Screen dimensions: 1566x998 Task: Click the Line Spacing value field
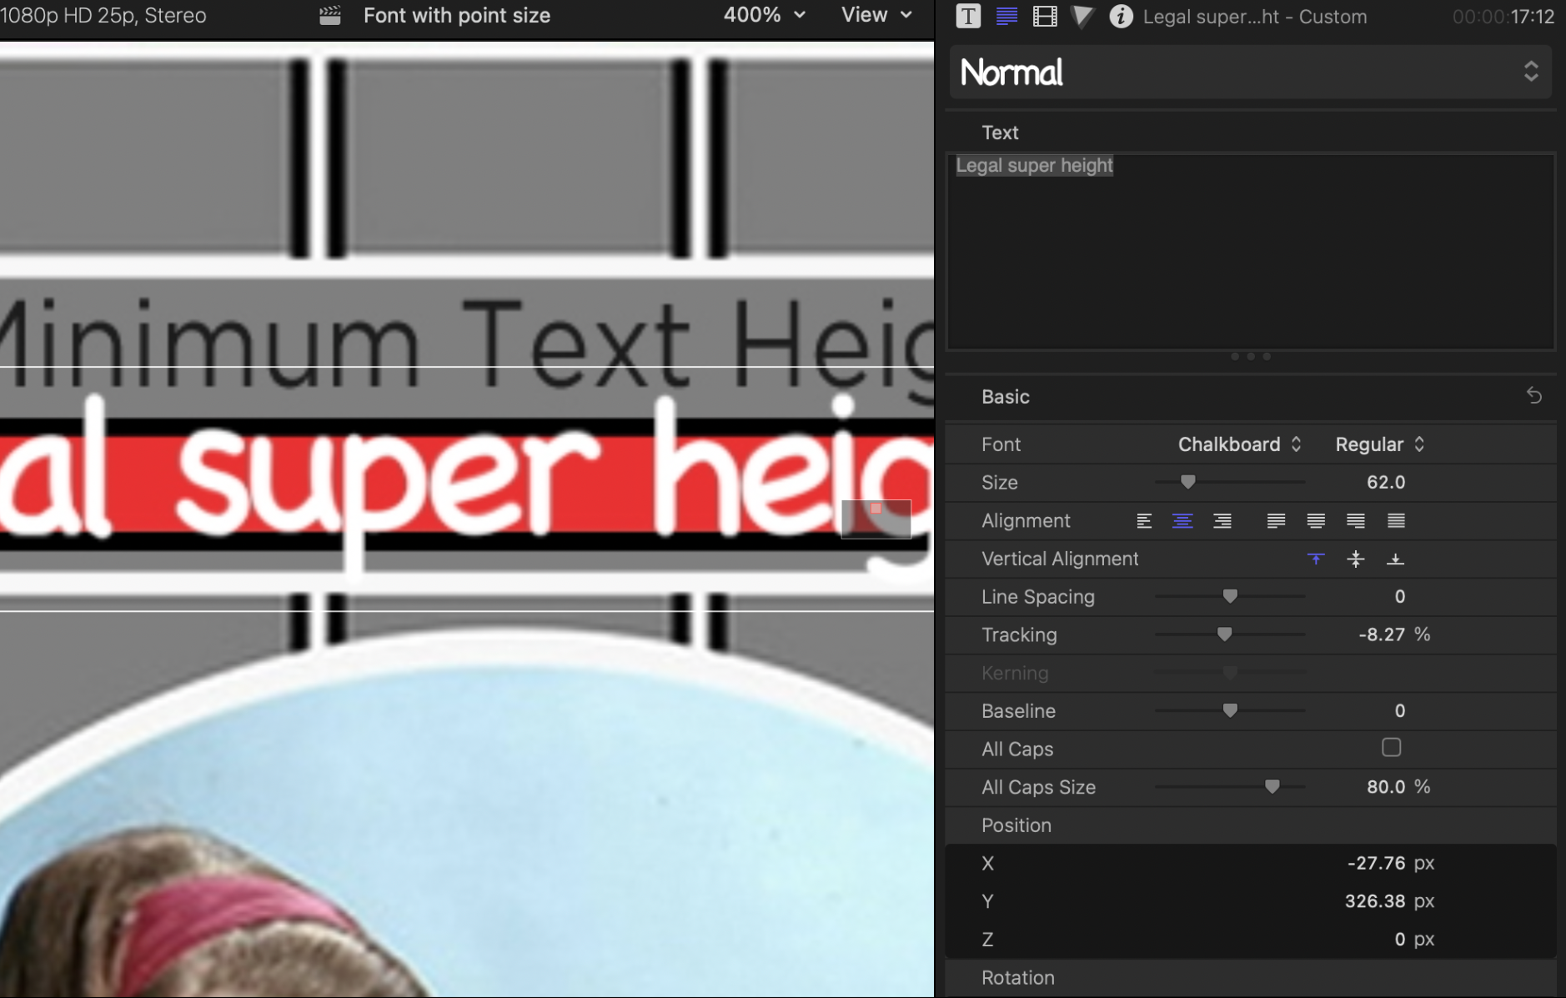(1399, 596)
